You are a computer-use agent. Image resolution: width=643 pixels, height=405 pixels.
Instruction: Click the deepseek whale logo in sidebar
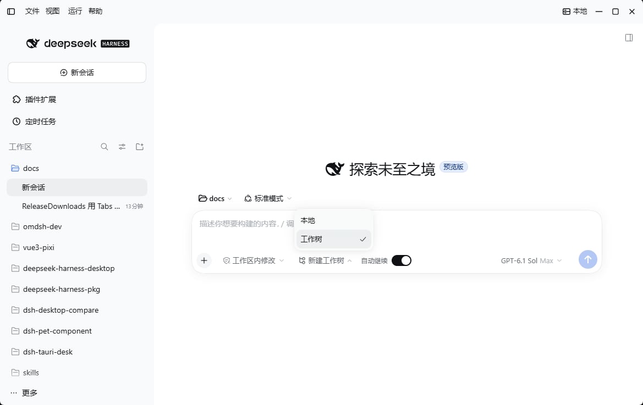tap(33, 43)
